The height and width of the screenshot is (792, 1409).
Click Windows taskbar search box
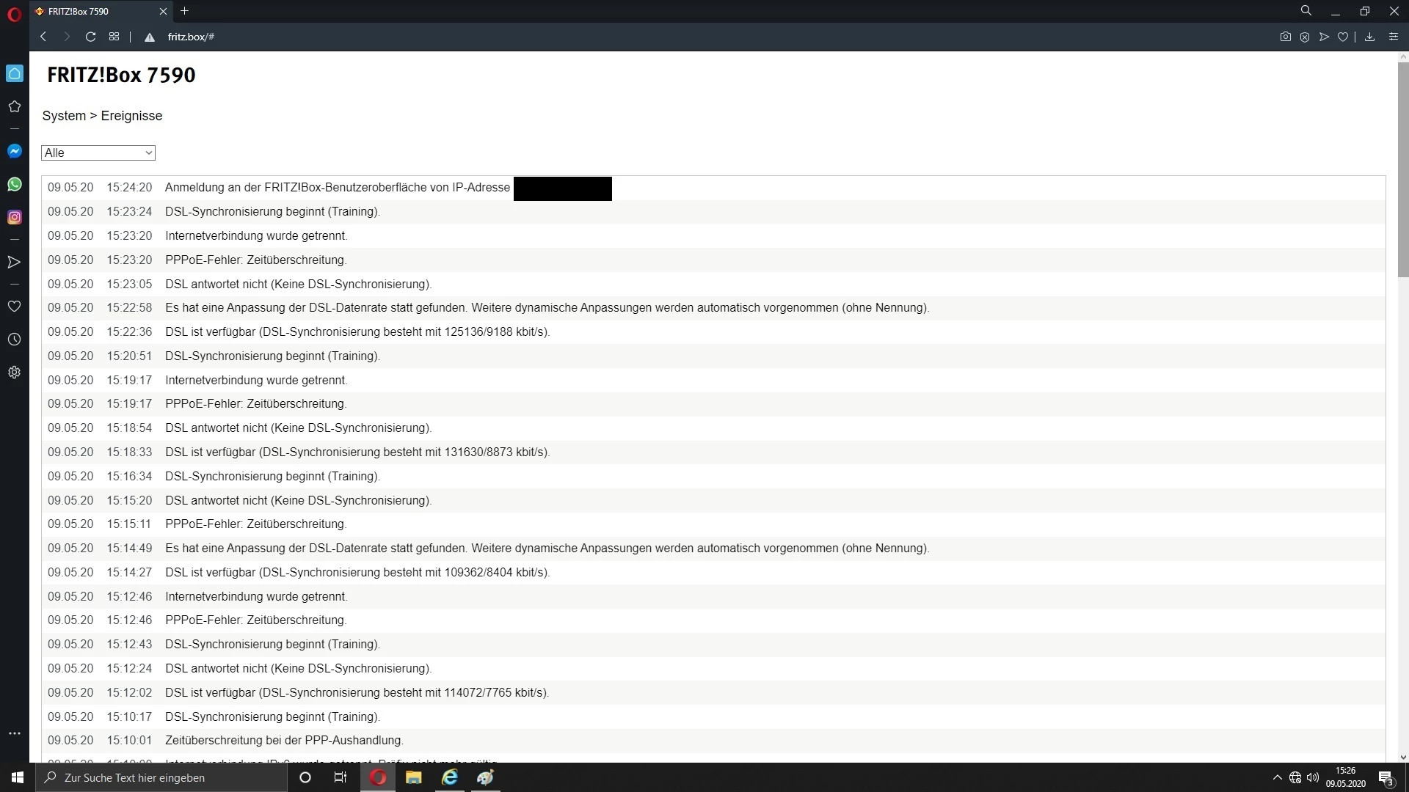point(161,777)
